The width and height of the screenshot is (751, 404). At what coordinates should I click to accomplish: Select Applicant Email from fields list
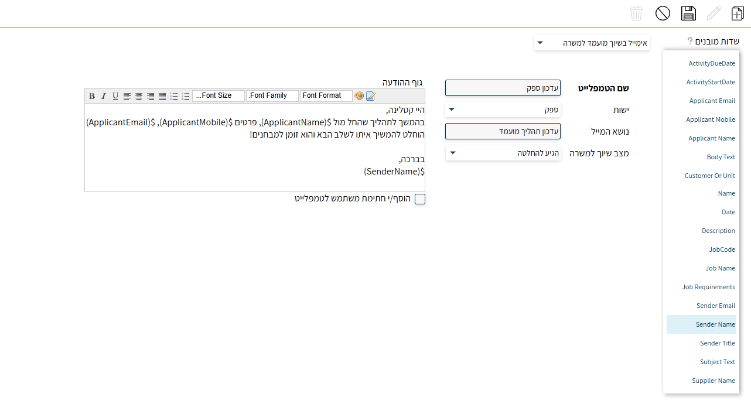712,101
